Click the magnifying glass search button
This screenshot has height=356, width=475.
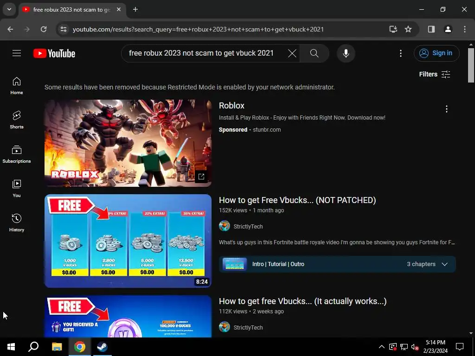point(314,53)
